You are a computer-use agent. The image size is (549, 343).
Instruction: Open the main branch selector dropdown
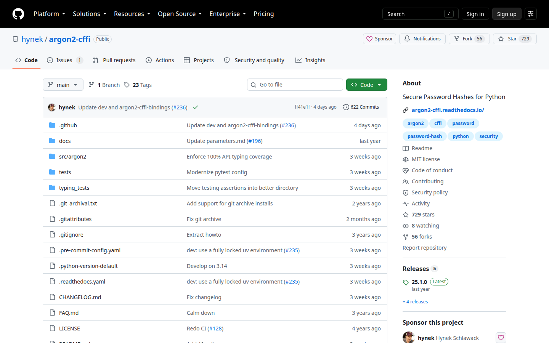pyautogui.click(x=63, y=85)
